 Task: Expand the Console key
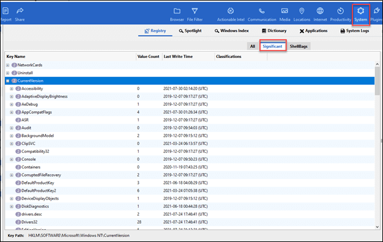click(12, 159)
